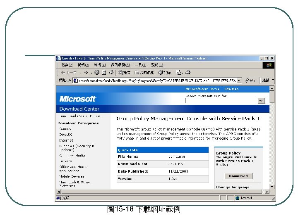Image resolution: width=298 pixels, height=223 pixels.
Task: Stop page loading with Stop icon
Action: point(97,72)
